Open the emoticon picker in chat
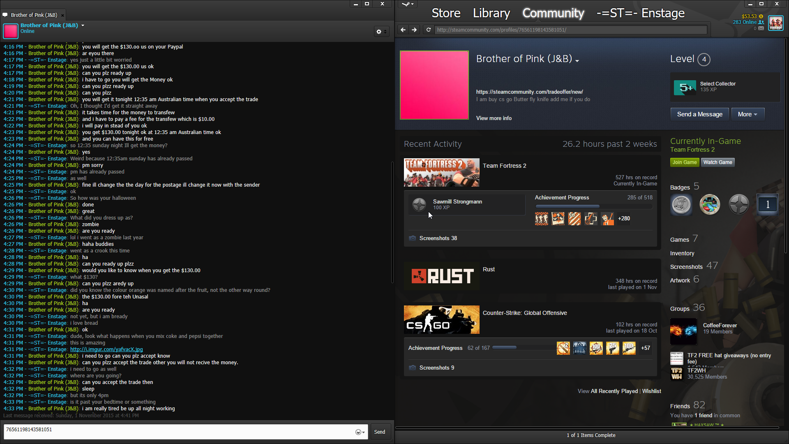789x444 pixels. tap(359, 432)
